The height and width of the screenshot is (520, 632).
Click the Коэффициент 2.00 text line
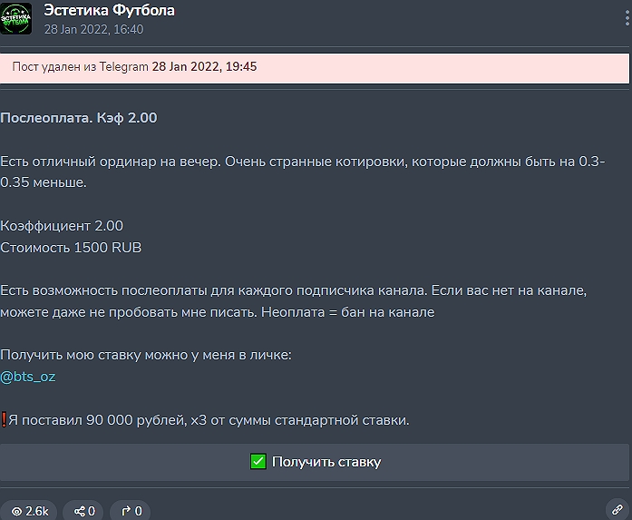pyautogui.click(x=62, y=226)
